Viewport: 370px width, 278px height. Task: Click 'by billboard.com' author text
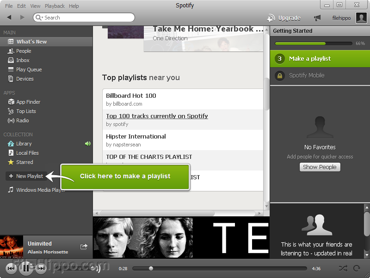point(124,104)
